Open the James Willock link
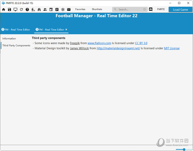 (79, 48)
